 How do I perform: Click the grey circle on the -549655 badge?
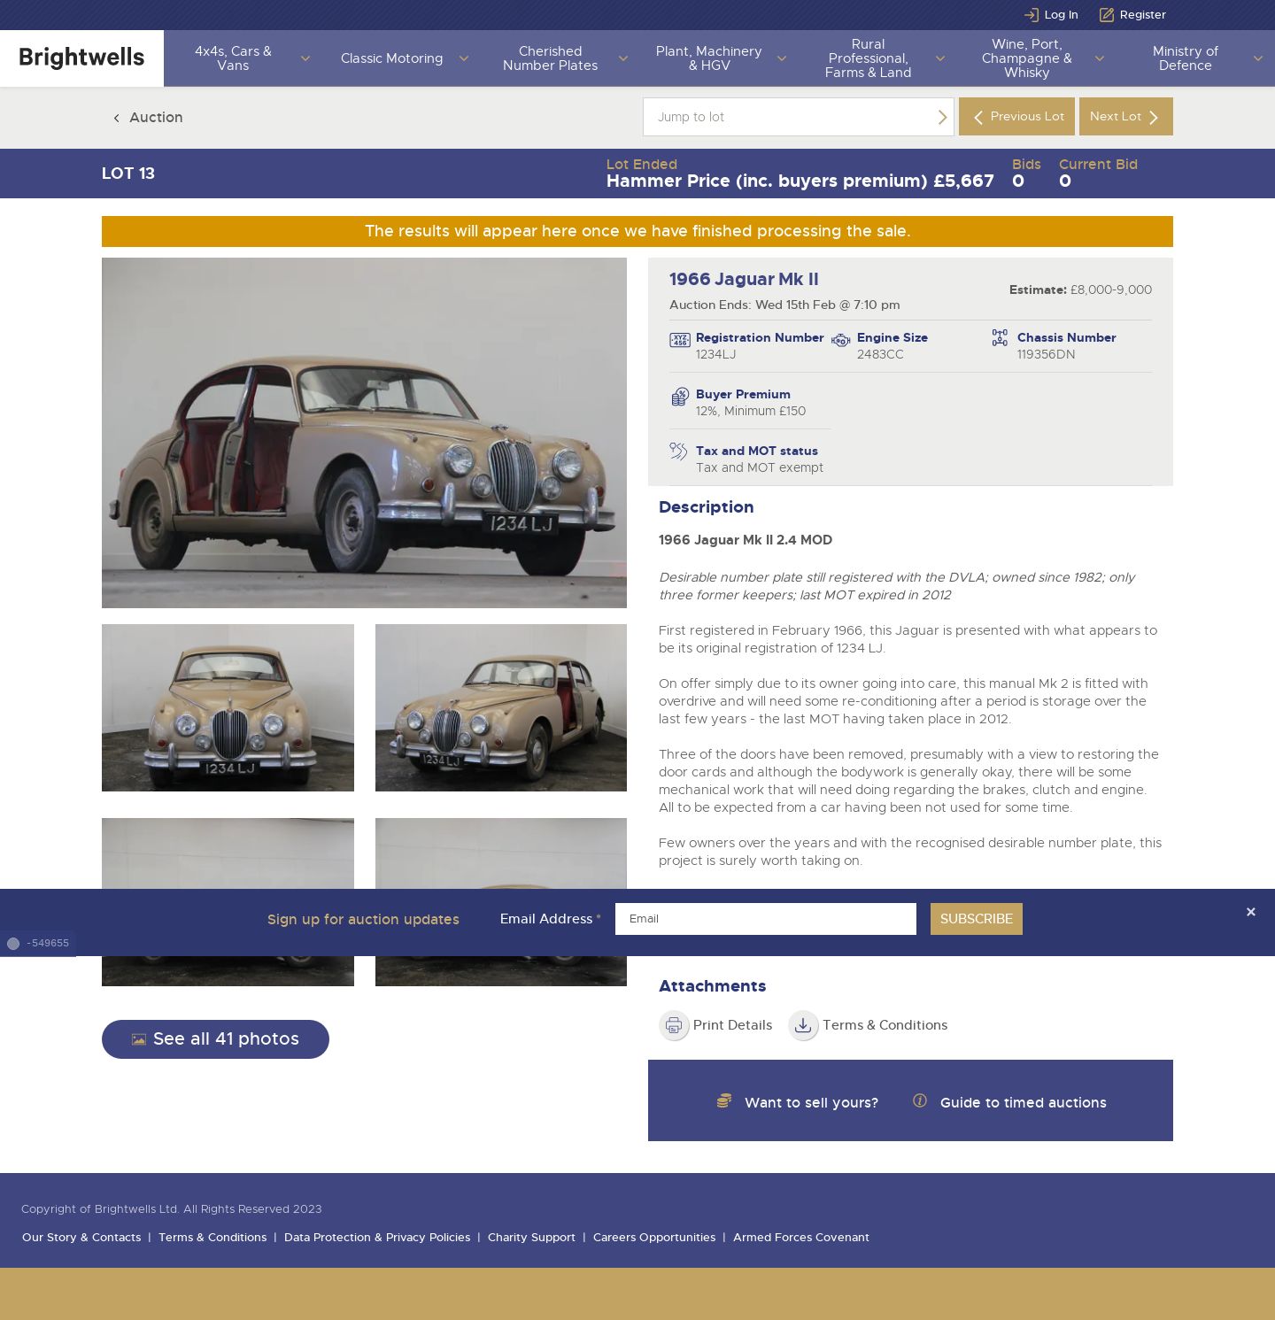pos(13,944)
